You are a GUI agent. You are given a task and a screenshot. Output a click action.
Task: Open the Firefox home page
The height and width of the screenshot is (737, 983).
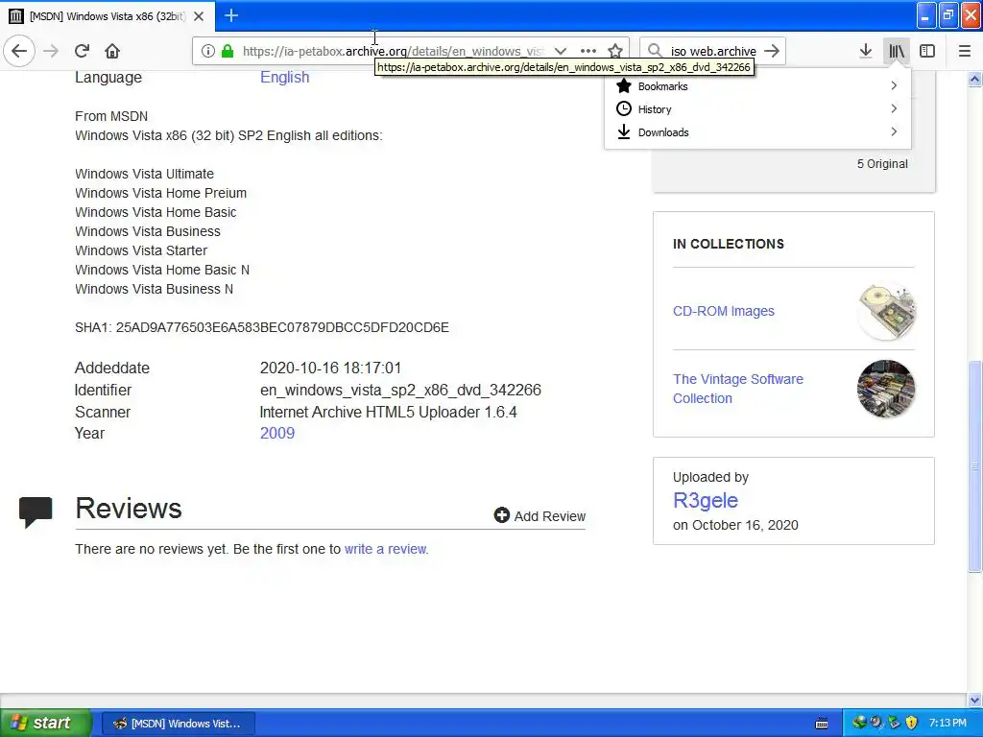[x=112, y=51]
